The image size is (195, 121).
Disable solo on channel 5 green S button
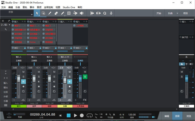click(x=85, y=77)
